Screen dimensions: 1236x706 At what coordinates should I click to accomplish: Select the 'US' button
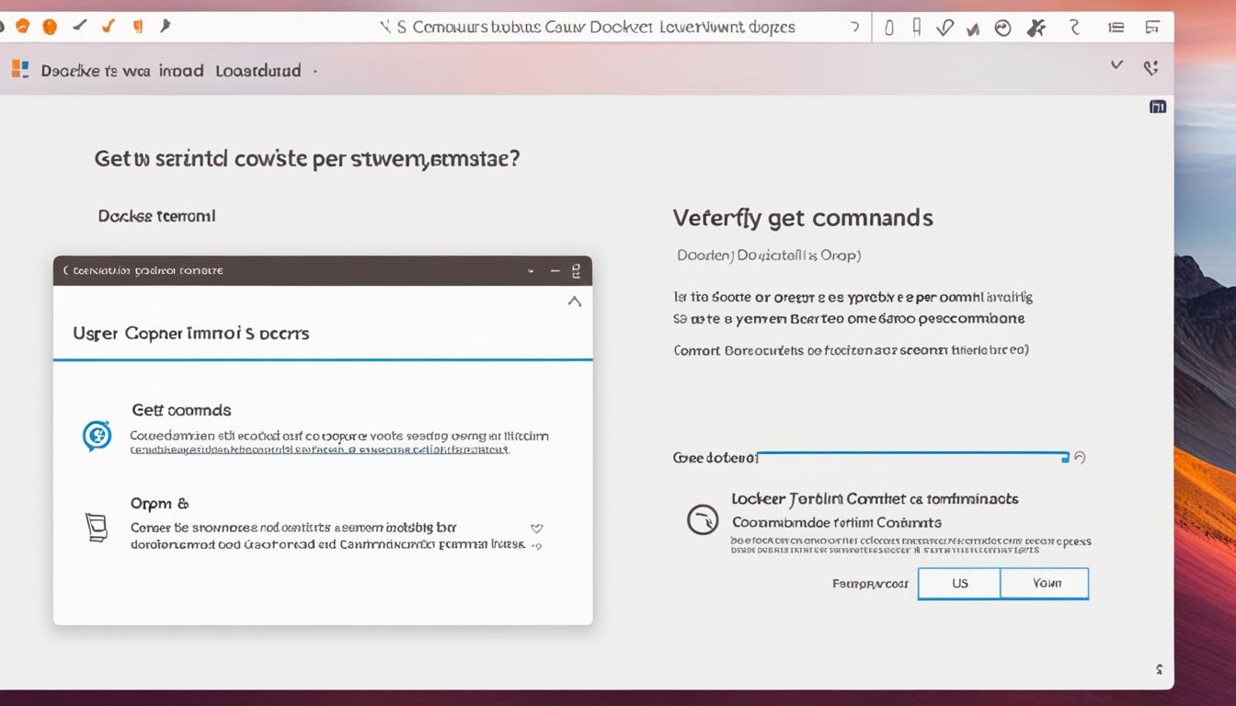[x=959, y=584]
